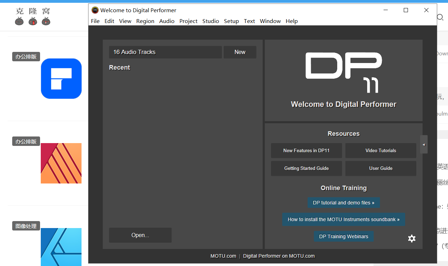Click the blue document app icon behind
Viewport: 448px width, 266px height.
(61, 79)
